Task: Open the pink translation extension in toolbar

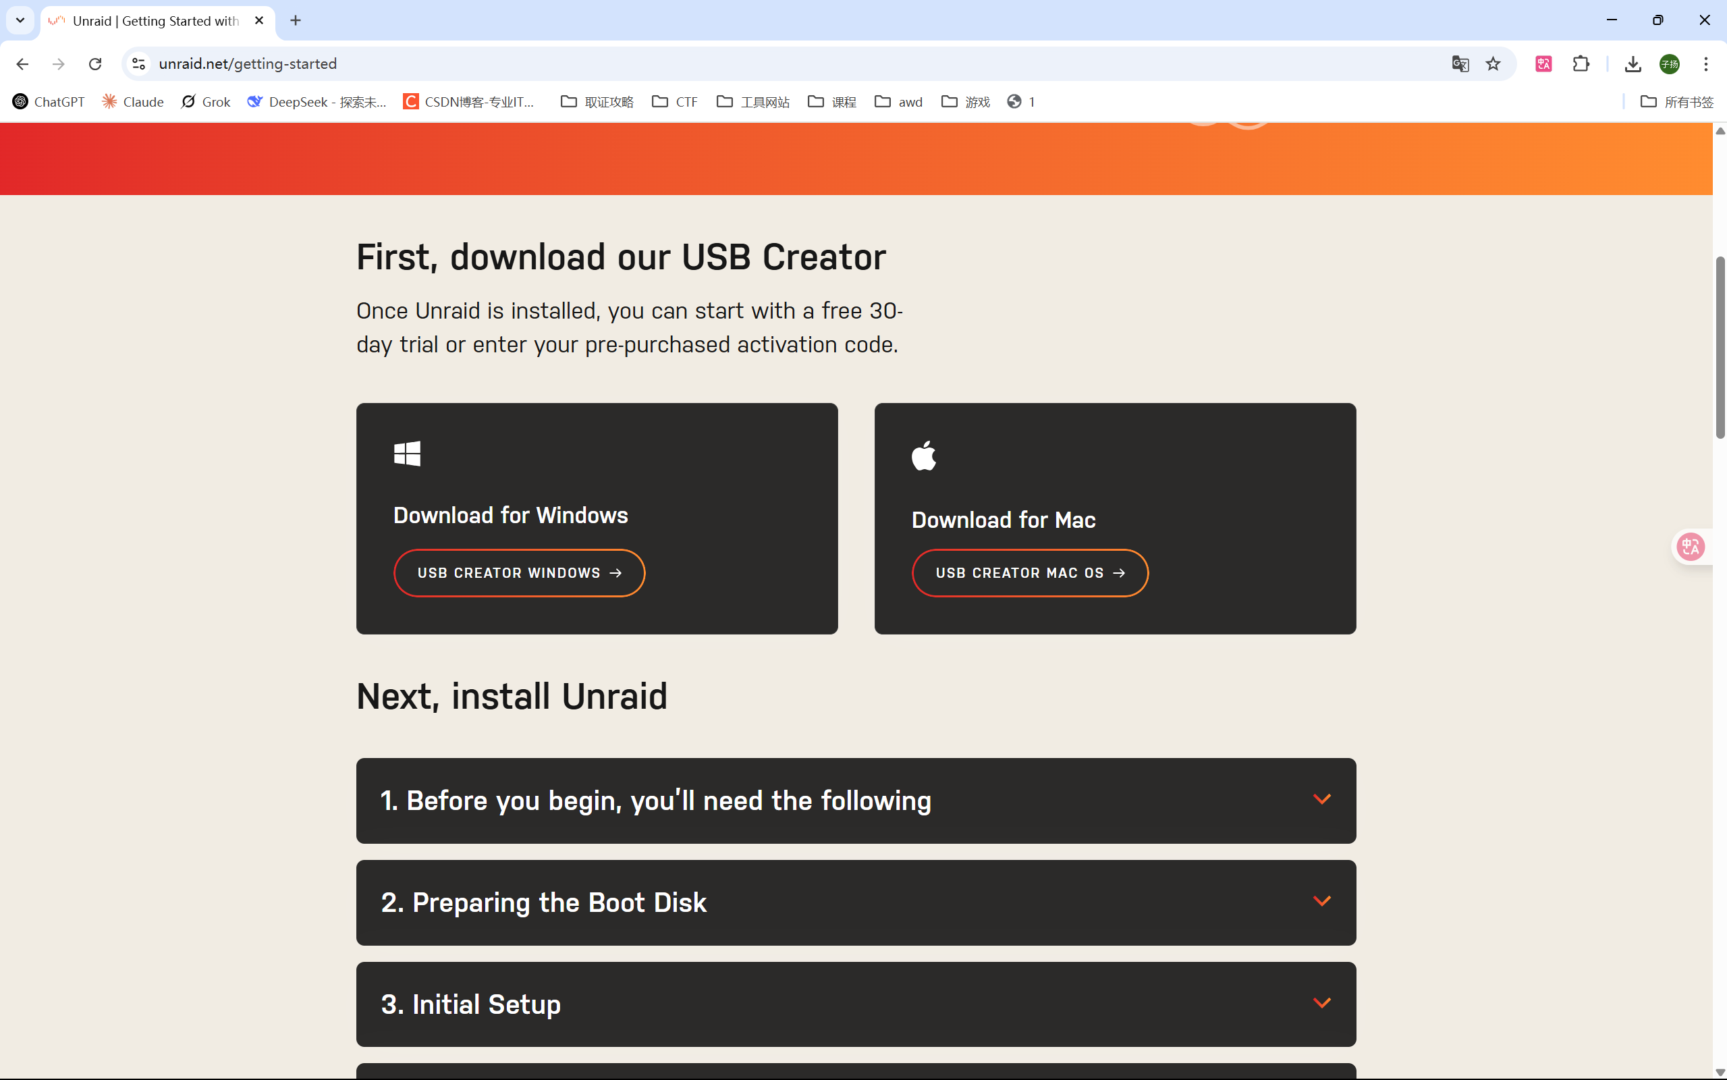Action: [x=1543, y=64]
